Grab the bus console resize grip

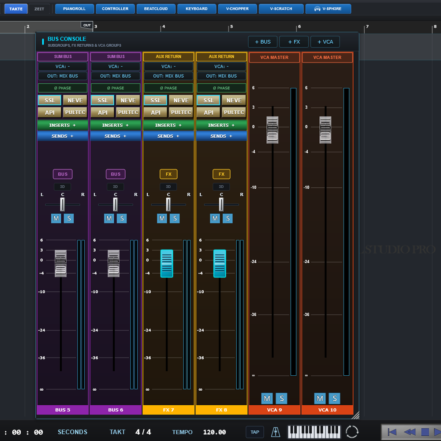coord(355,415)
